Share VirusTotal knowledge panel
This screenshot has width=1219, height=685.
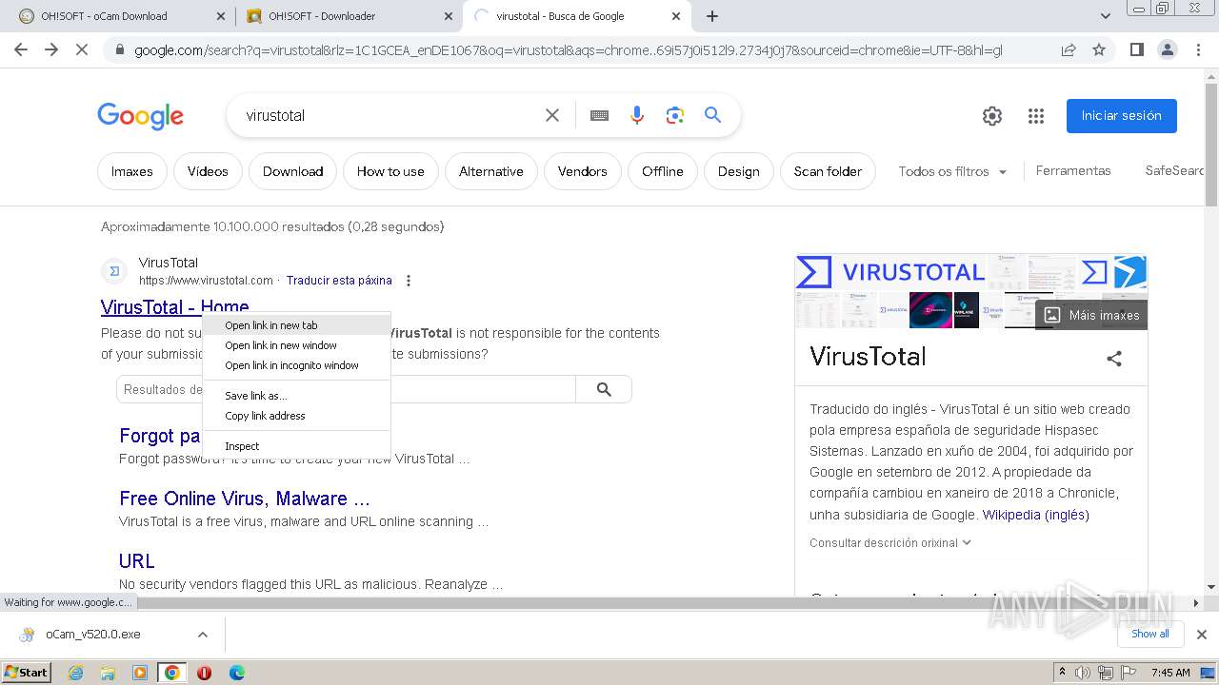1114,359
